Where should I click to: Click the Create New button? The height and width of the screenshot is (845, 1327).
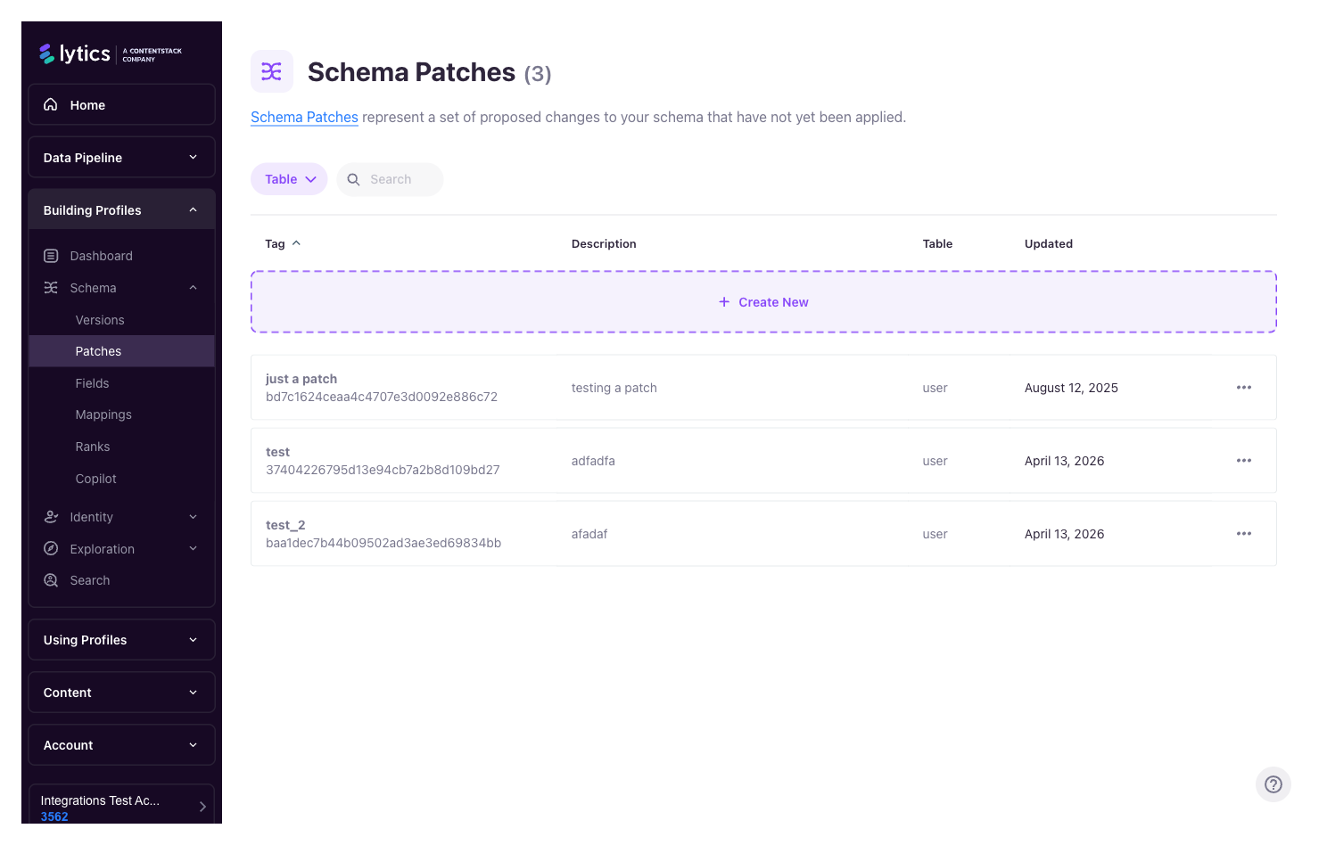(762, 301)
